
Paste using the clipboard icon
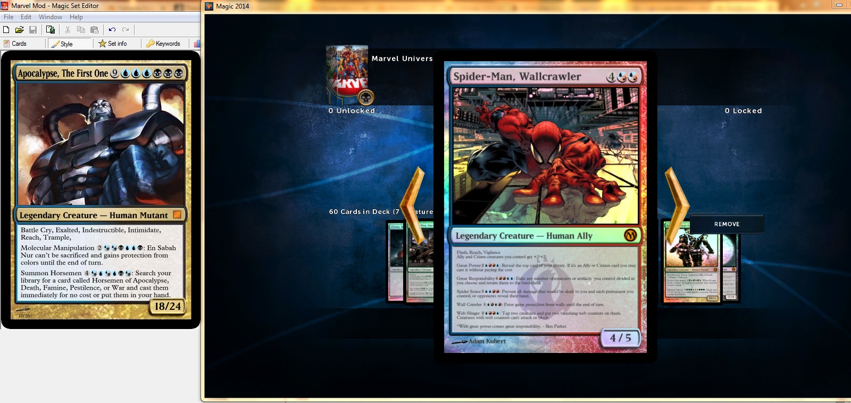pos(95,30)
